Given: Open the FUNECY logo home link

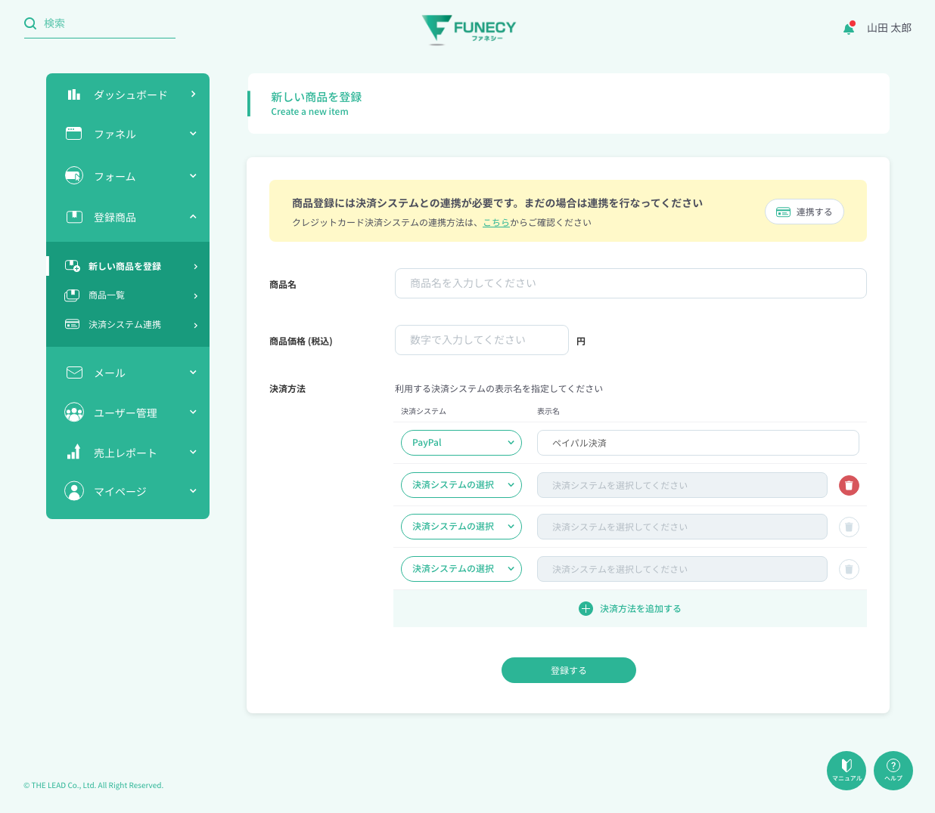Looking at the screenshot, I should click(469, 29).
